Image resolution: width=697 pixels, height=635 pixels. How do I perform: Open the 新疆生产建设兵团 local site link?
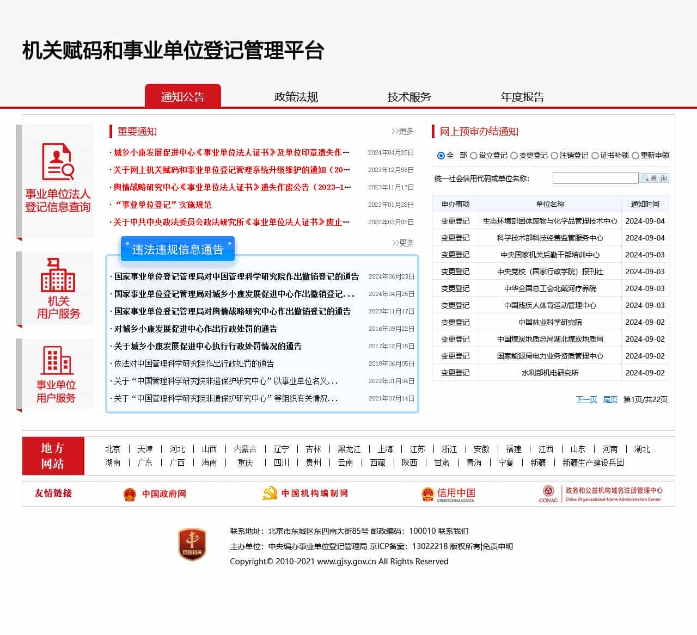coord(593,463)
